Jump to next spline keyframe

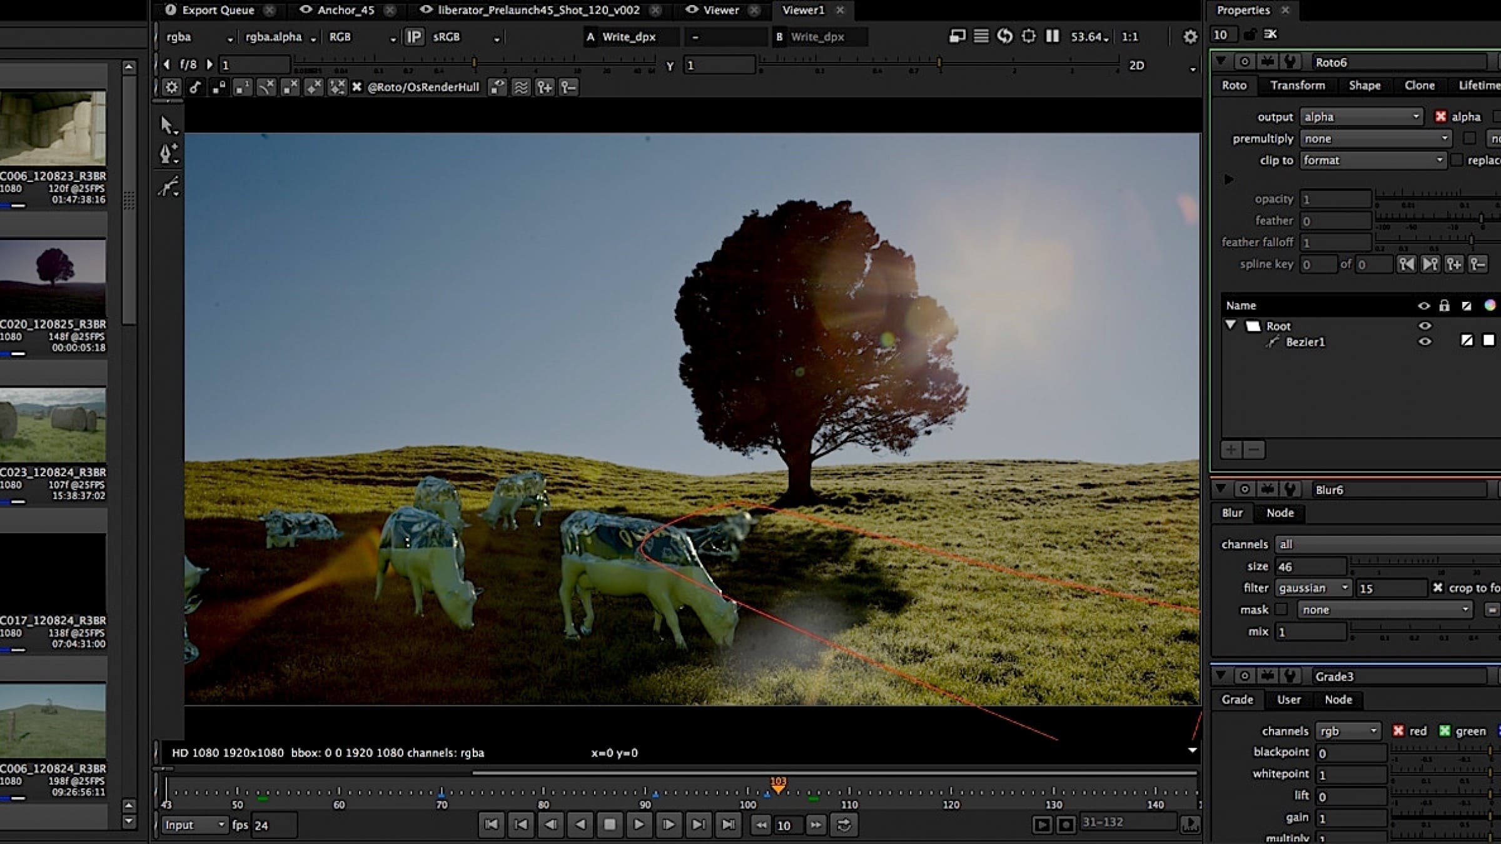1430,264
